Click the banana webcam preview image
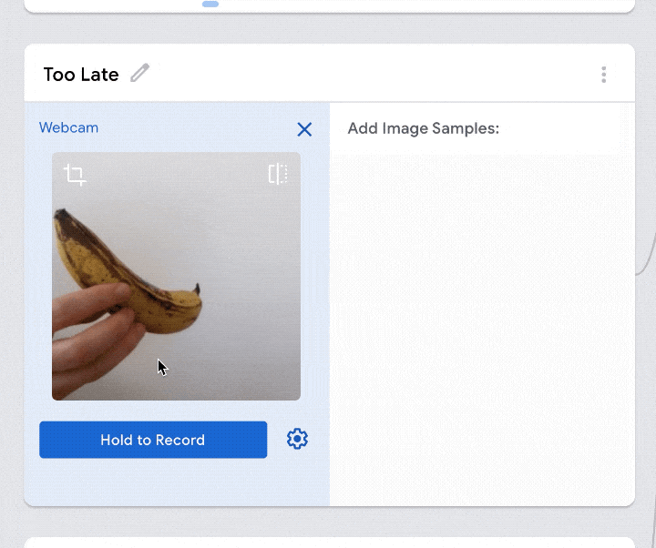 point(176,277)
